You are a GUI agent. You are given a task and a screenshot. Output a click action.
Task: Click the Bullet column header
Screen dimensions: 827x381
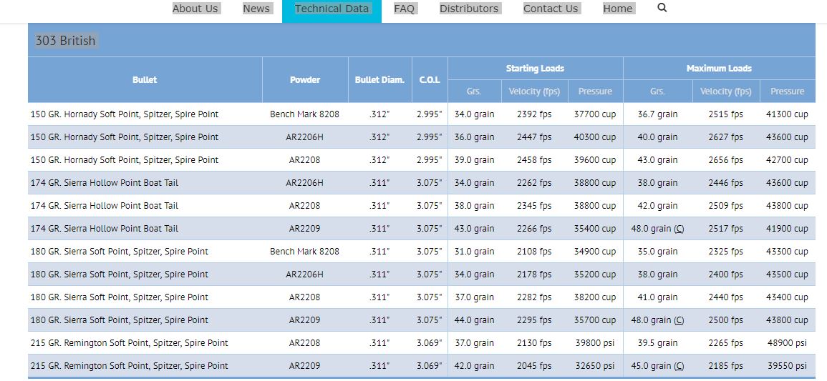pos(145,80)
